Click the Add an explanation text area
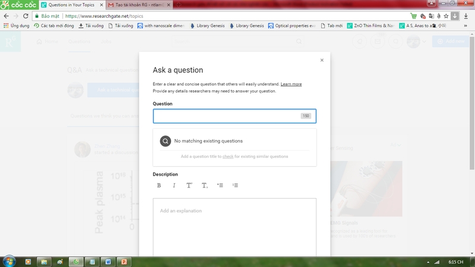 click(235, 227)
